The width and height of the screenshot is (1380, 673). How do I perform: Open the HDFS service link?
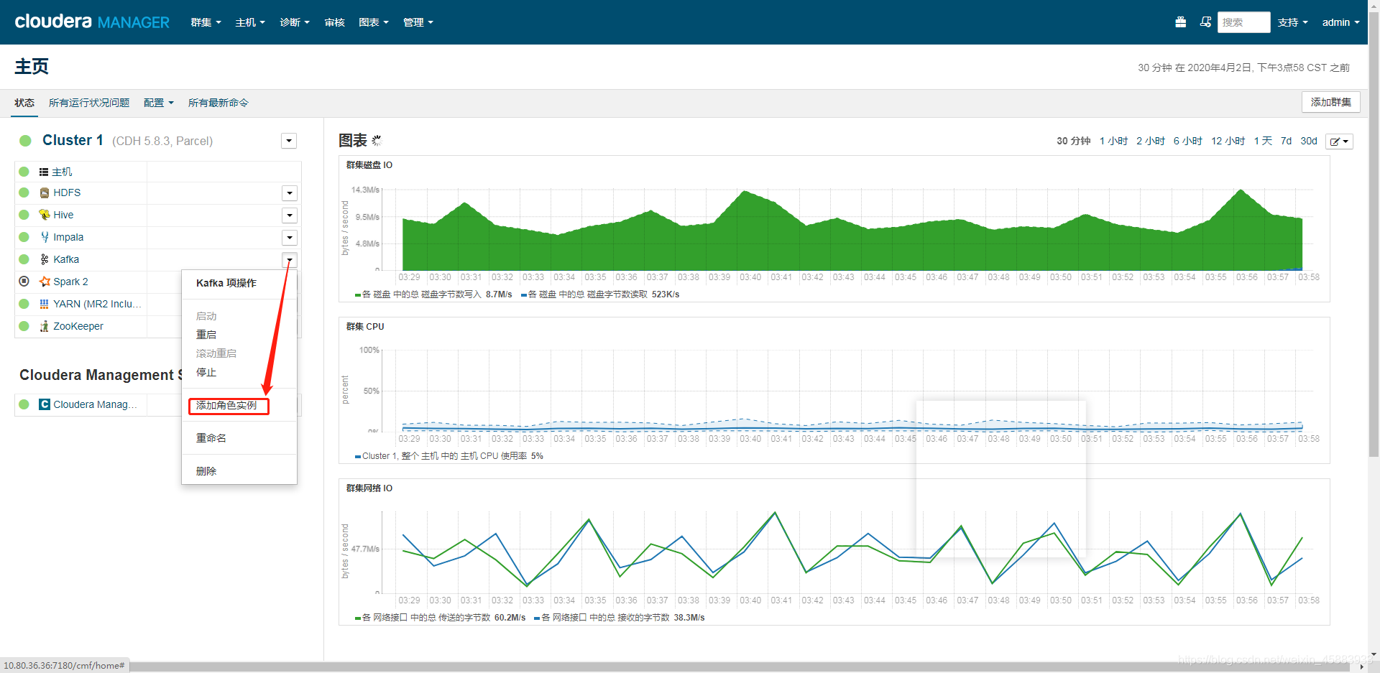click(67, 192)
